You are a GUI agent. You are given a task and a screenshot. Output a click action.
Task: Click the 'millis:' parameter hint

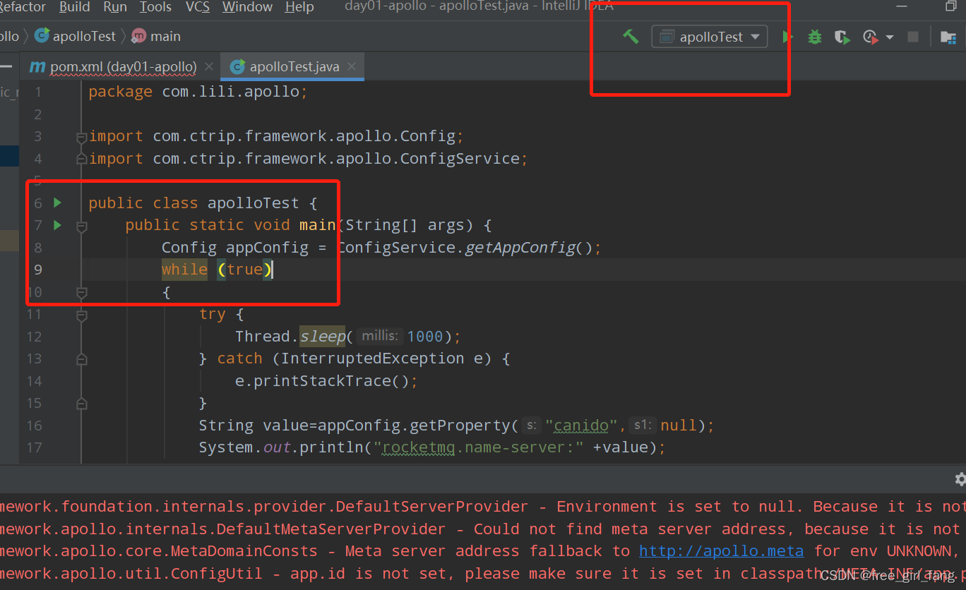[x=380, y=336]
